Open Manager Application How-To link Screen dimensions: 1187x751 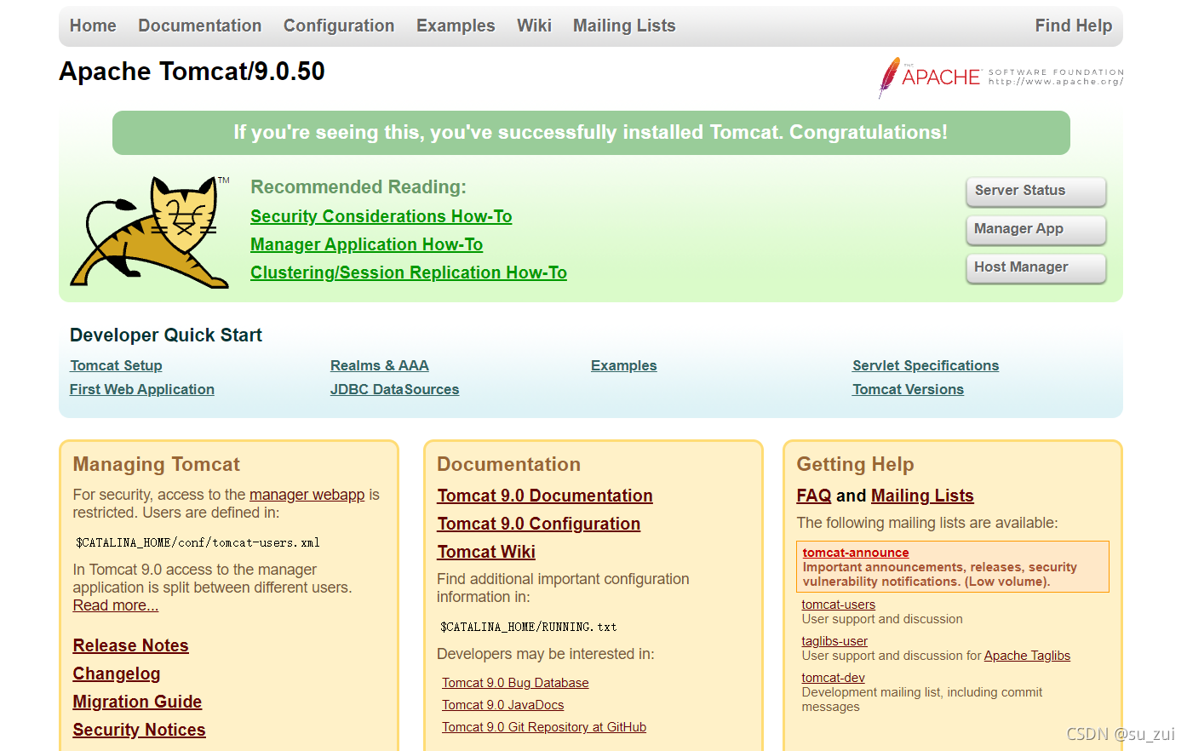click(367, 244)
